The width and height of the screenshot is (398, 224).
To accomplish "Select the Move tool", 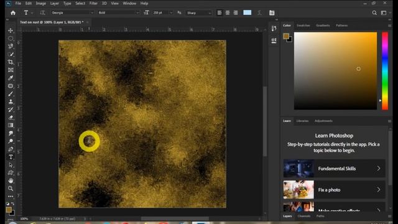I will pyautogui.click(x=11, y=30).
